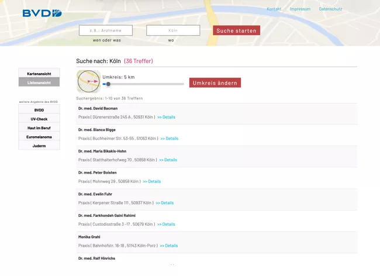Open the UV-Check sidebar item

click(x=39, y=119)
